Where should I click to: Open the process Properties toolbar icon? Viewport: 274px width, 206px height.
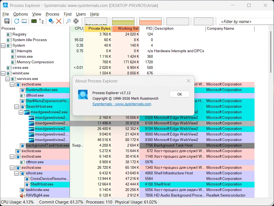coord(51,21)
